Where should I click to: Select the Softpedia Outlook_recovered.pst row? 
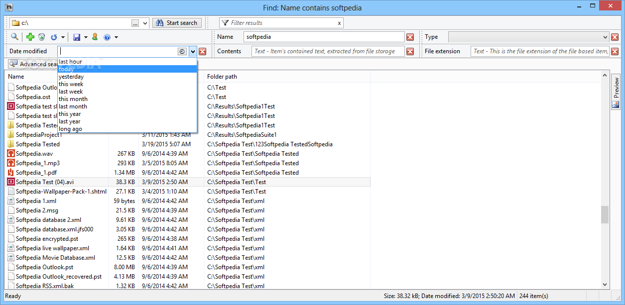pyautogui.click(x=188, y=277)
